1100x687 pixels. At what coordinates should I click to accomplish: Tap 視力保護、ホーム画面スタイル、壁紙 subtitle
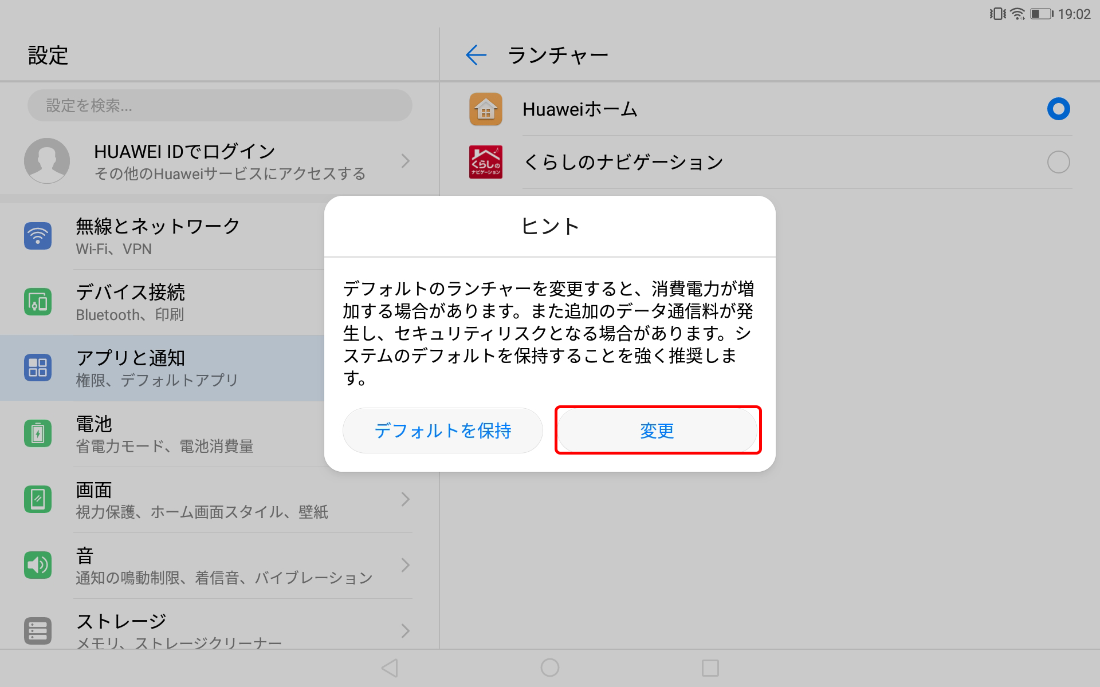202,512
